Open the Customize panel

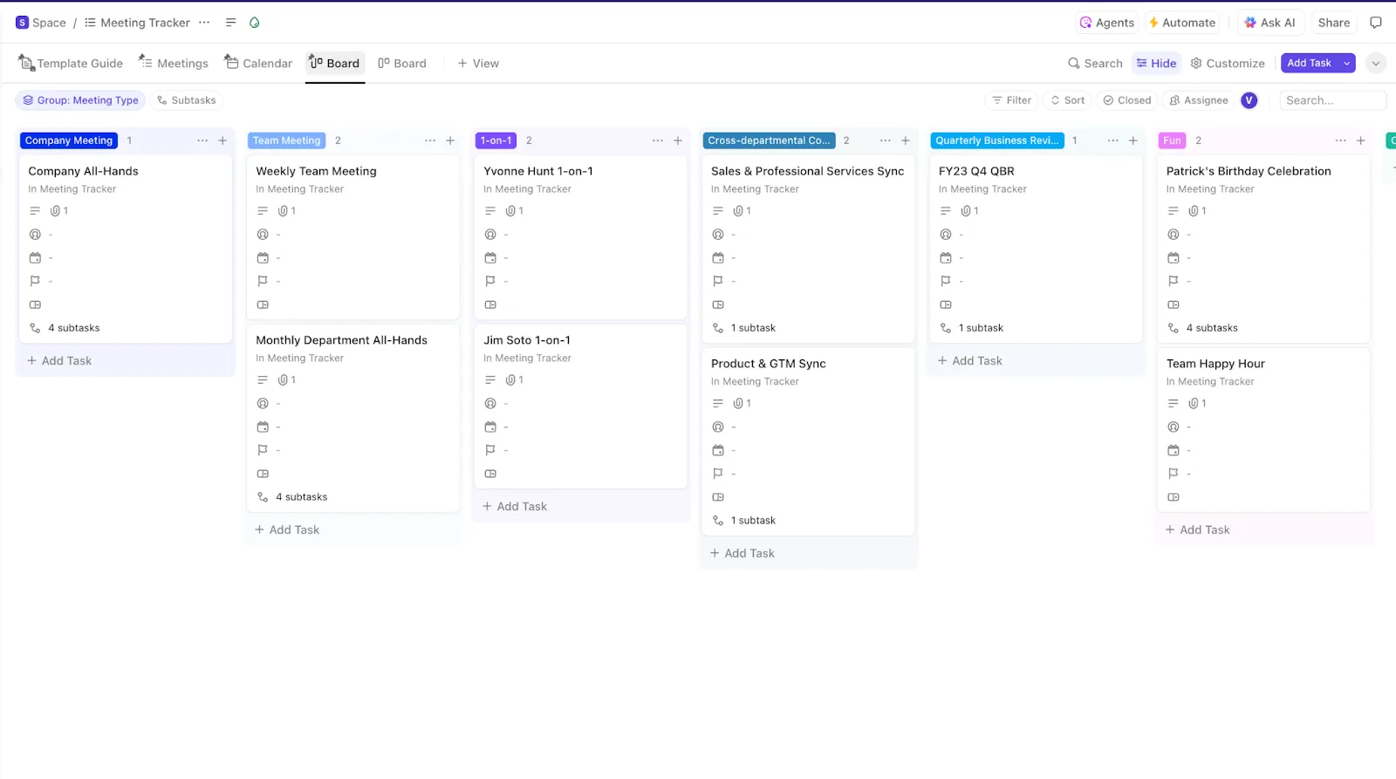(1228, 63)
